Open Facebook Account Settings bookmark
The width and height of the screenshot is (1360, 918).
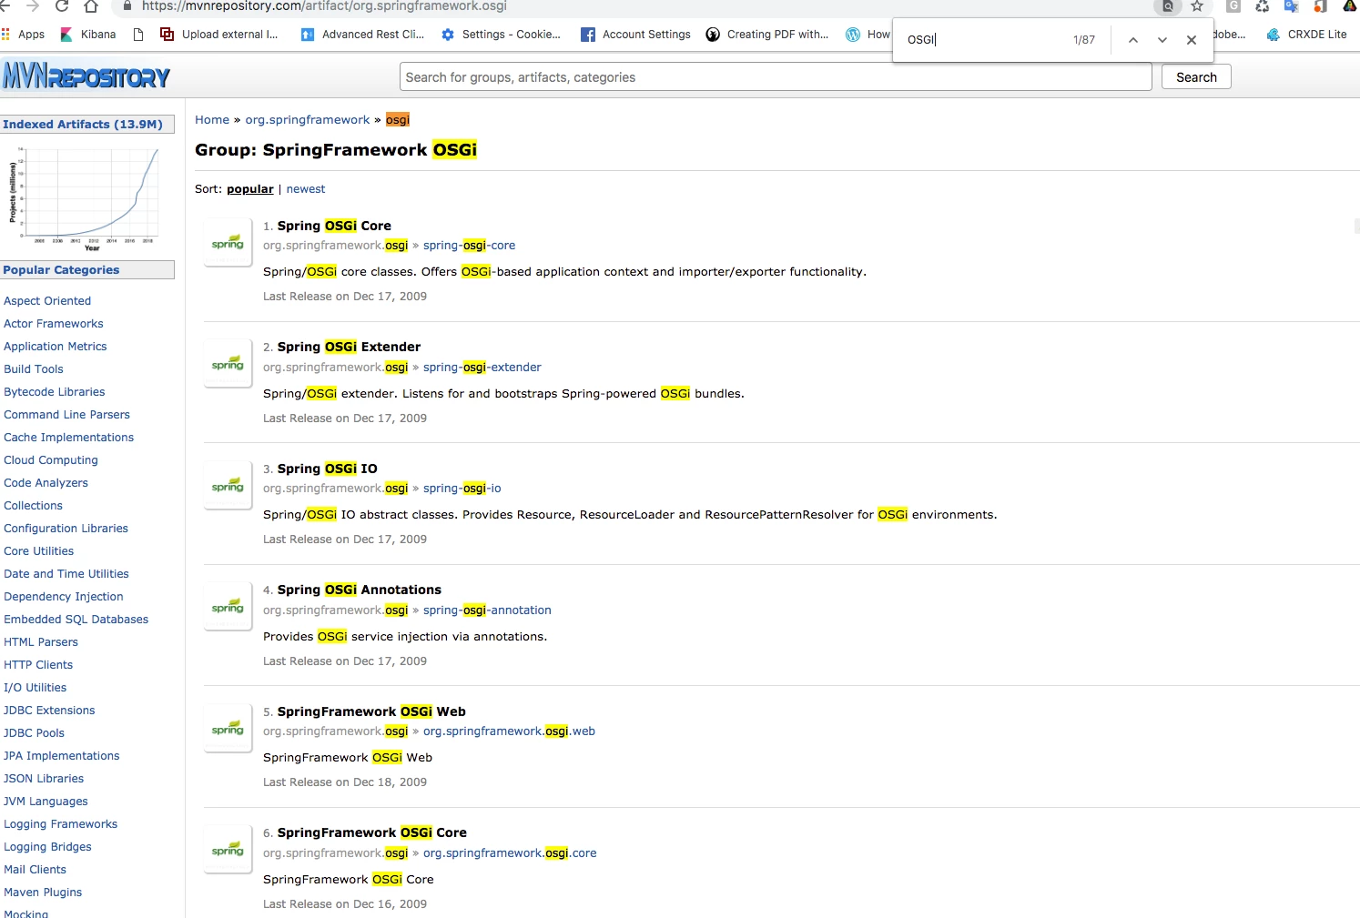635,35
